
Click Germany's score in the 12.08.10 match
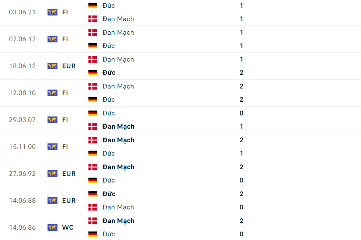pos(242,100)
